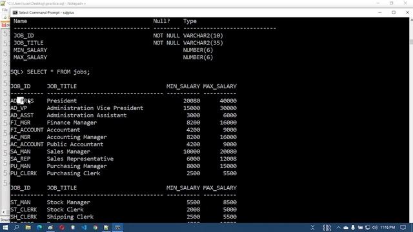
Task: Minimize the Command Prompt window
Action: click(x=380, y=13)
